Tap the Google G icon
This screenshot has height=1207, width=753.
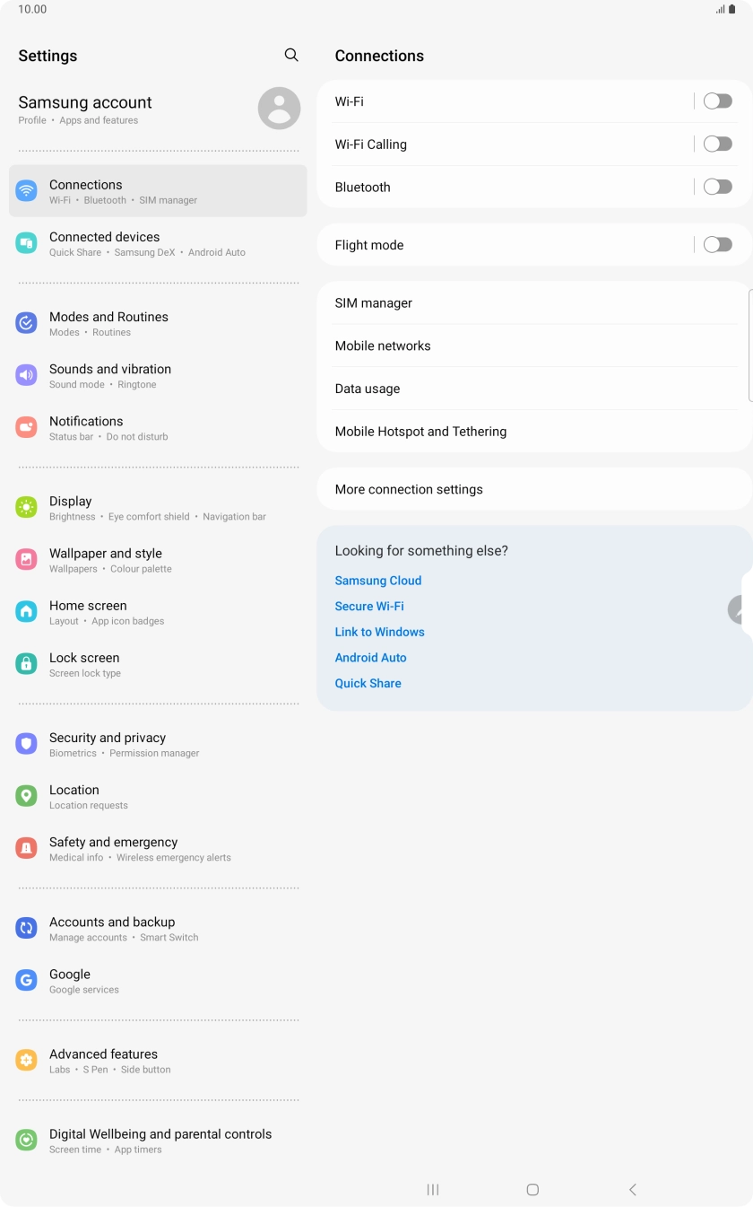(26, 980)
